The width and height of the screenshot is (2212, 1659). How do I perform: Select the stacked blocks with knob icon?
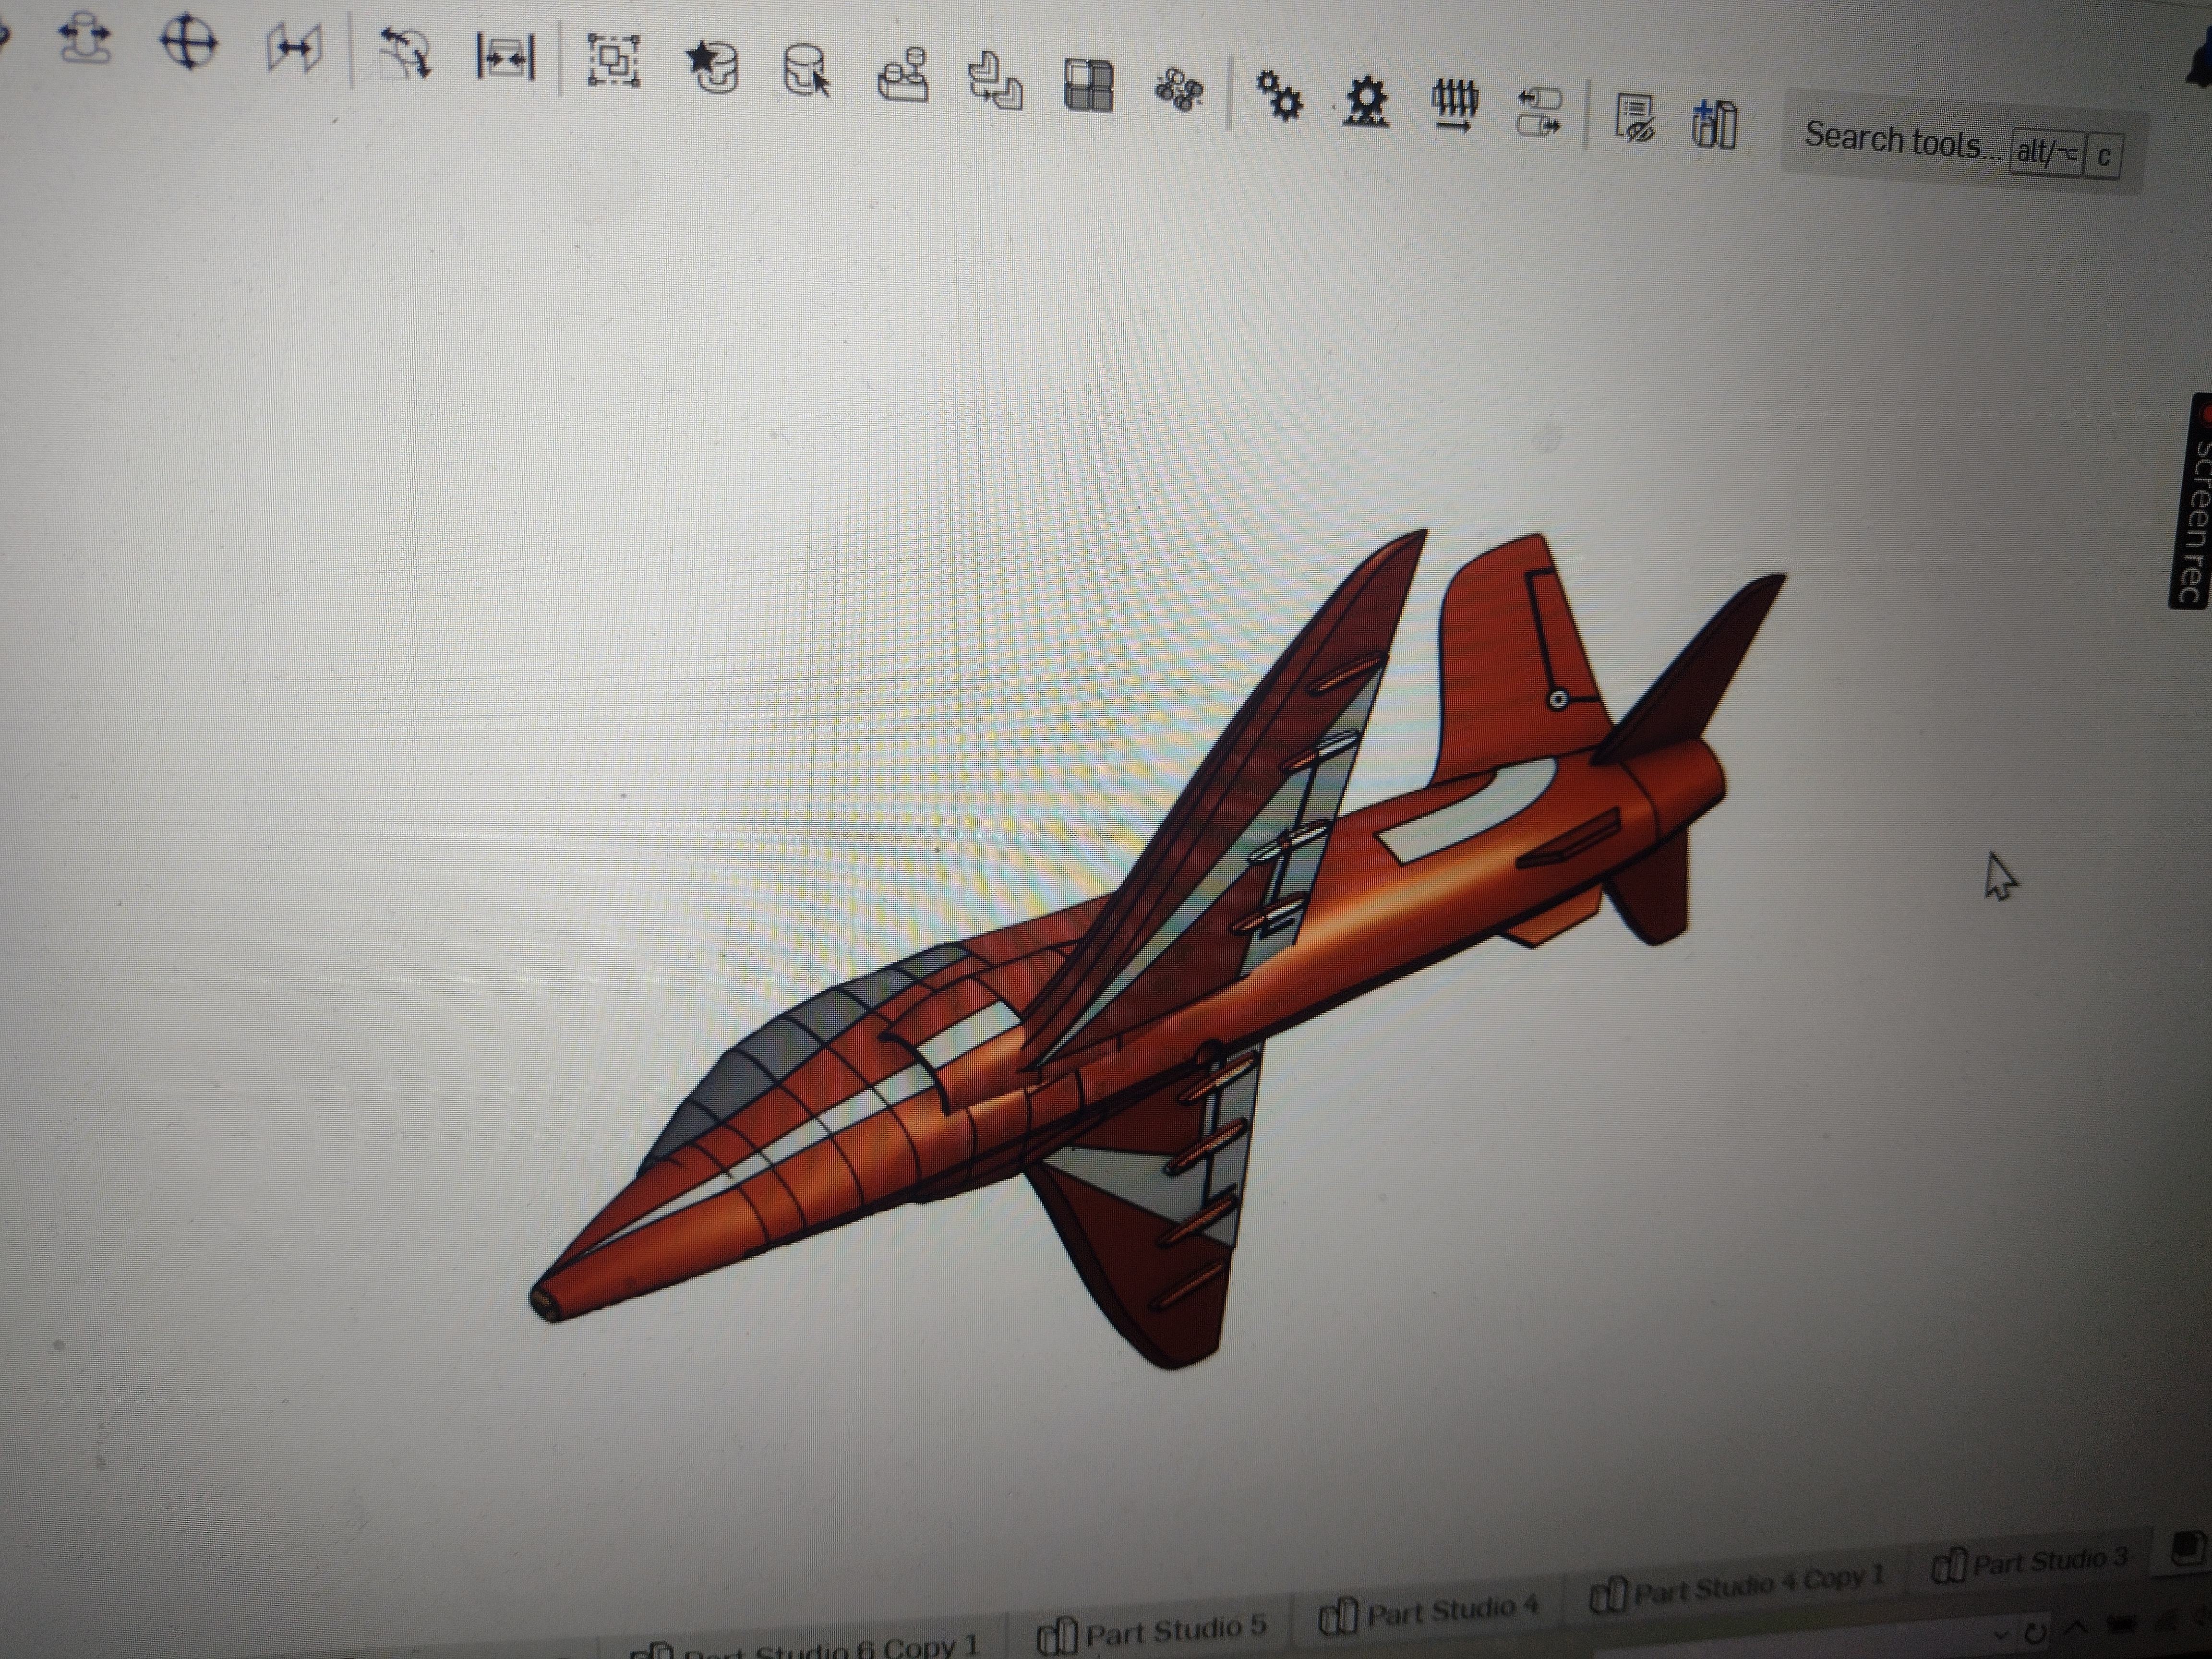903,76
